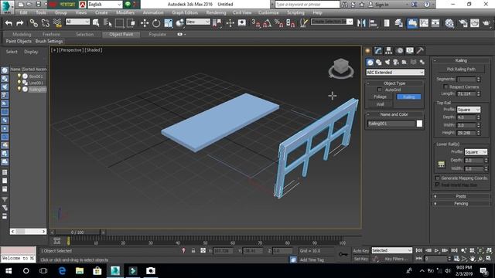The image size is (495, 278).
Task: Open the key mode Selected dropdown
Action: tap(391, 250)
